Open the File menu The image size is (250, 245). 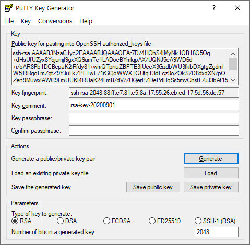(x=9, y=21)
